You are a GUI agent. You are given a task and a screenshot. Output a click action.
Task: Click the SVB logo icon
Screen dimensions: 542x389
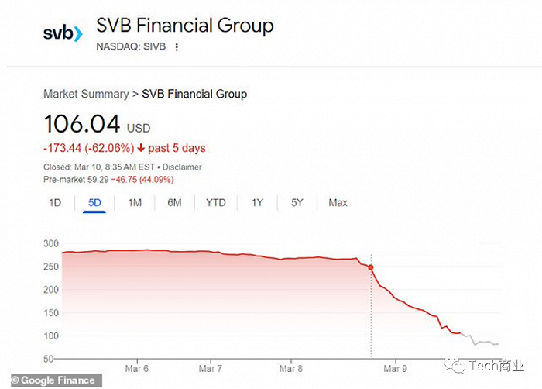point(62,33)
